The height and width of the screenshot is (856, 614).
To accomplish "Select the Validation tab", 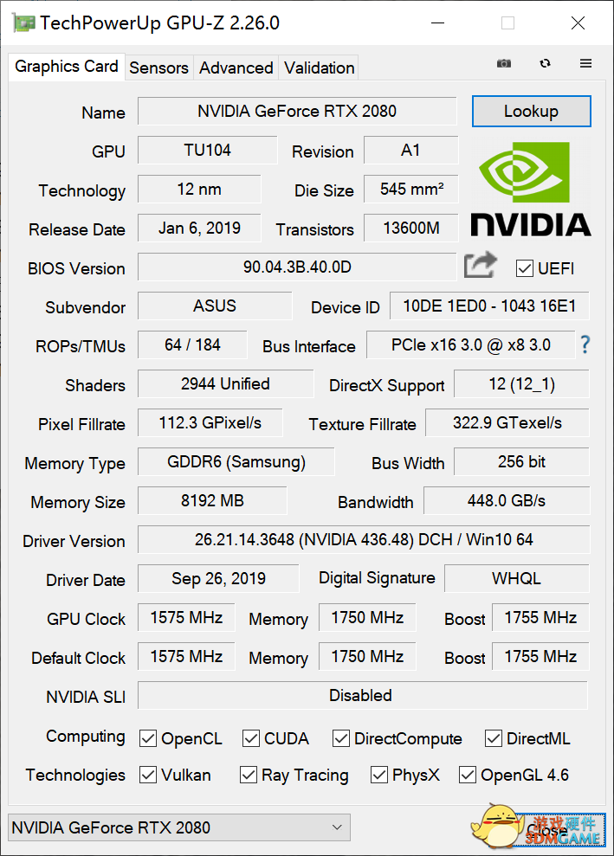I will point(319,68).
